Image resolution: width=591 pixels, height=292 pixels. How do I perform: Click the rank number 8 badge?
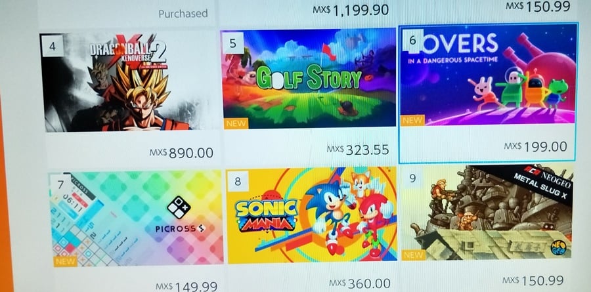pos(238,181)
